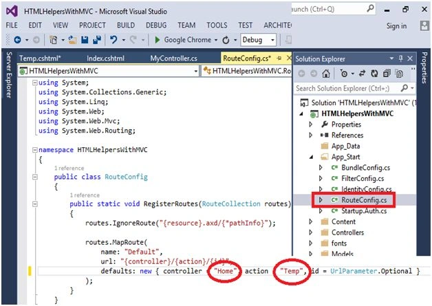Click the user account avatar icon
The width and height of the screenshot is (432, 306).
pyautogui.click(x=424, y=25)
